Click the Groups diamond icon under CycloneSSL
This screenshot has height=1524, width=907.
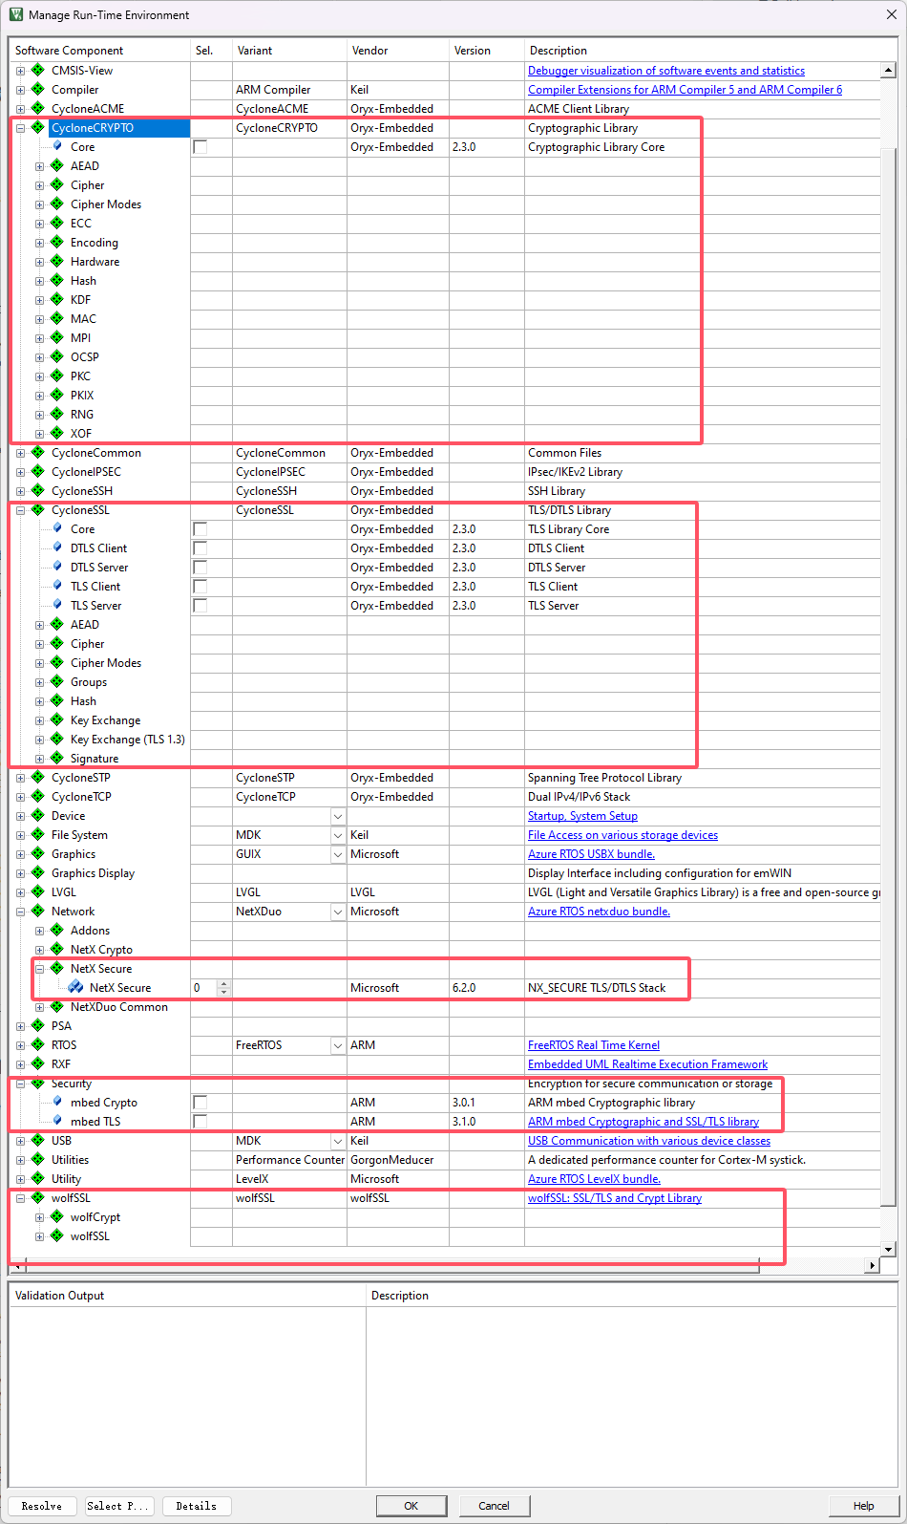click(x=56, y=681)
